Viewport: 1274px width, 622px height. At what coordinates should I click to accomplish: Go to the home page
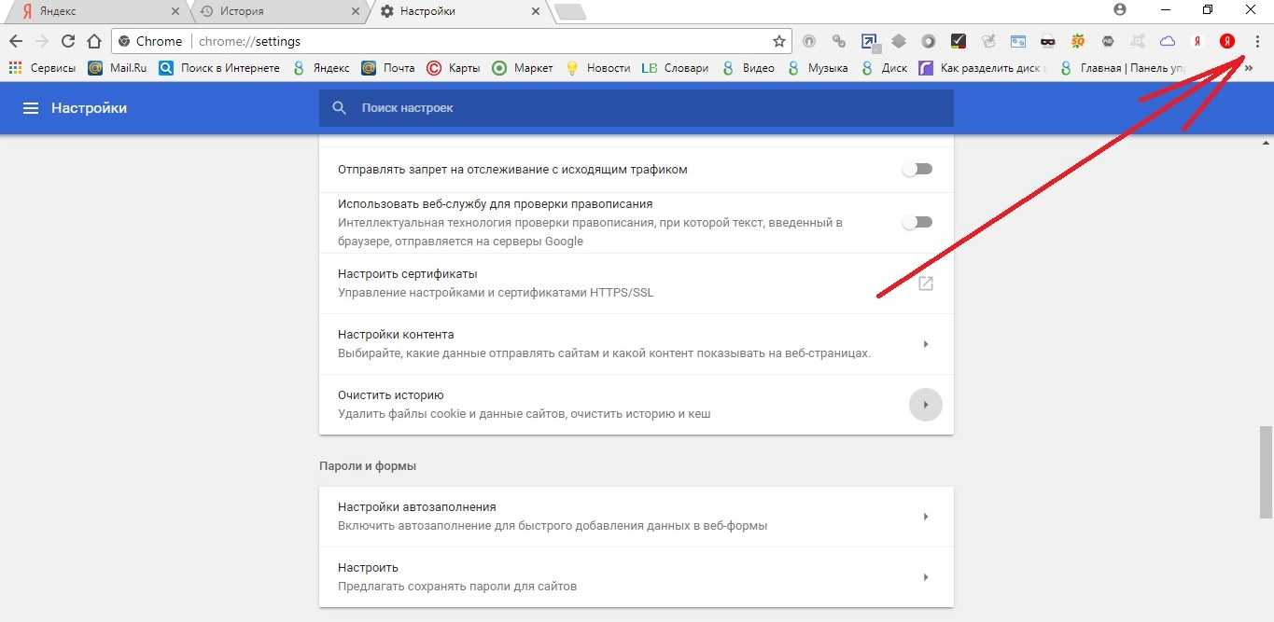pos(93,41)
